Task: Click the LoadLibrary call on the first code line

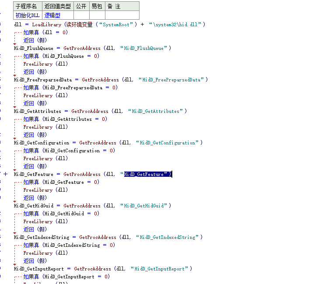Action: [x=46, y=25]
